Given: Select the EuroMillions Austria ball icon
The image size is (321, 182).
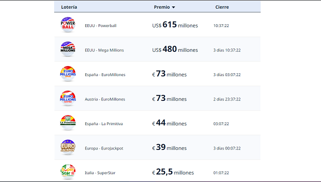Looking at the screenshot, I should tap(68, 98).
